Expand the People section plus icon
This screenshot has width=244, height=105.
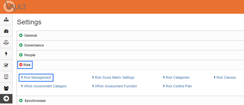21,55
